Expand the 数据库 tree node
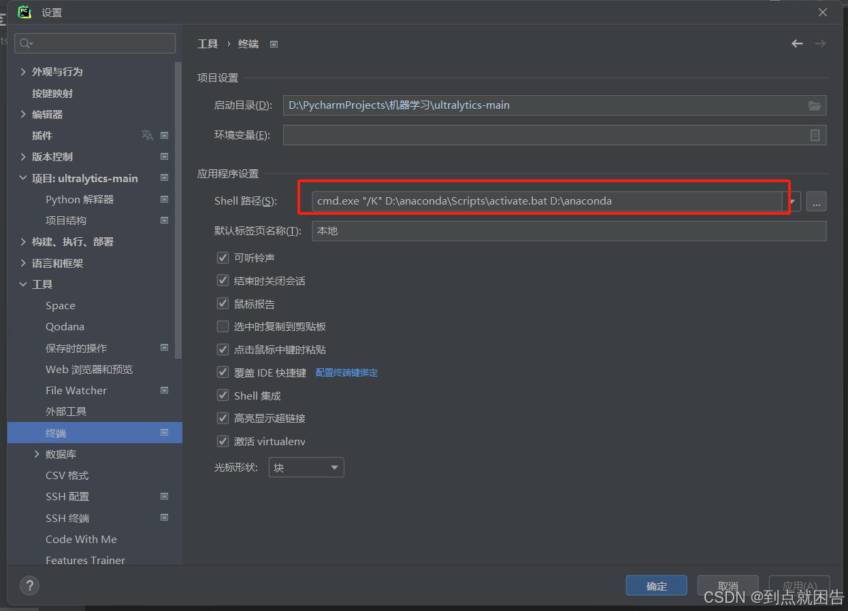Screen dimensions: 848x611 tap(37, 454)
